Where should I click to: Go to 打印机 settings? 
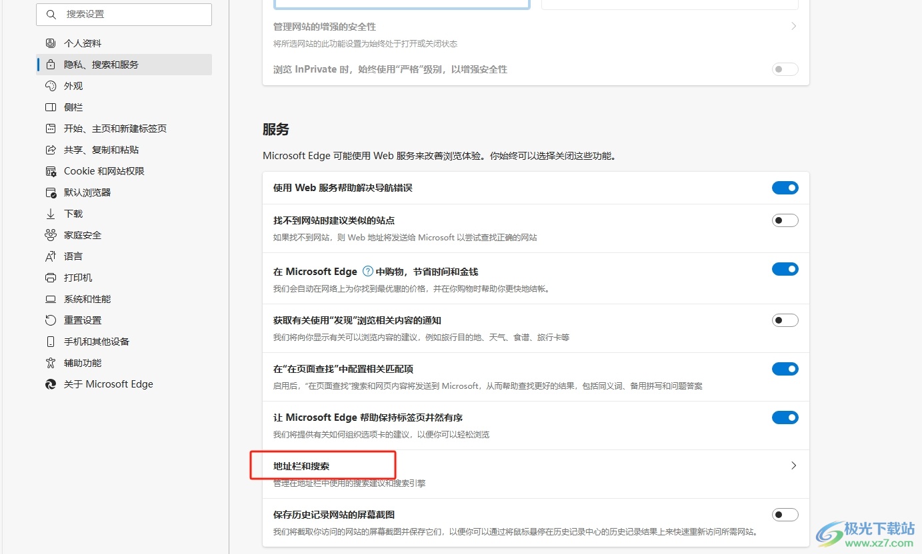coord(124,278)
